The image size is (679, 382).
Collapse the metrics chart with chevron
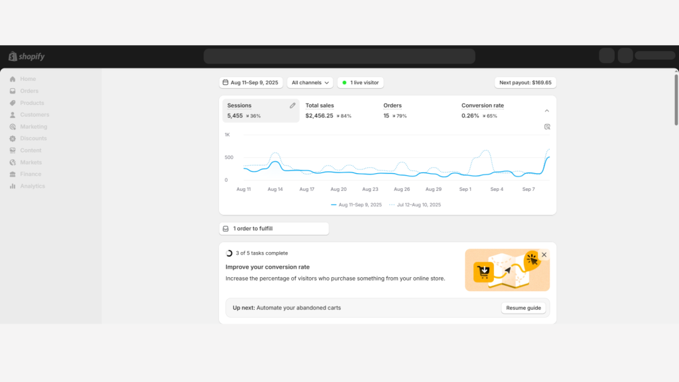pos(547,111)
